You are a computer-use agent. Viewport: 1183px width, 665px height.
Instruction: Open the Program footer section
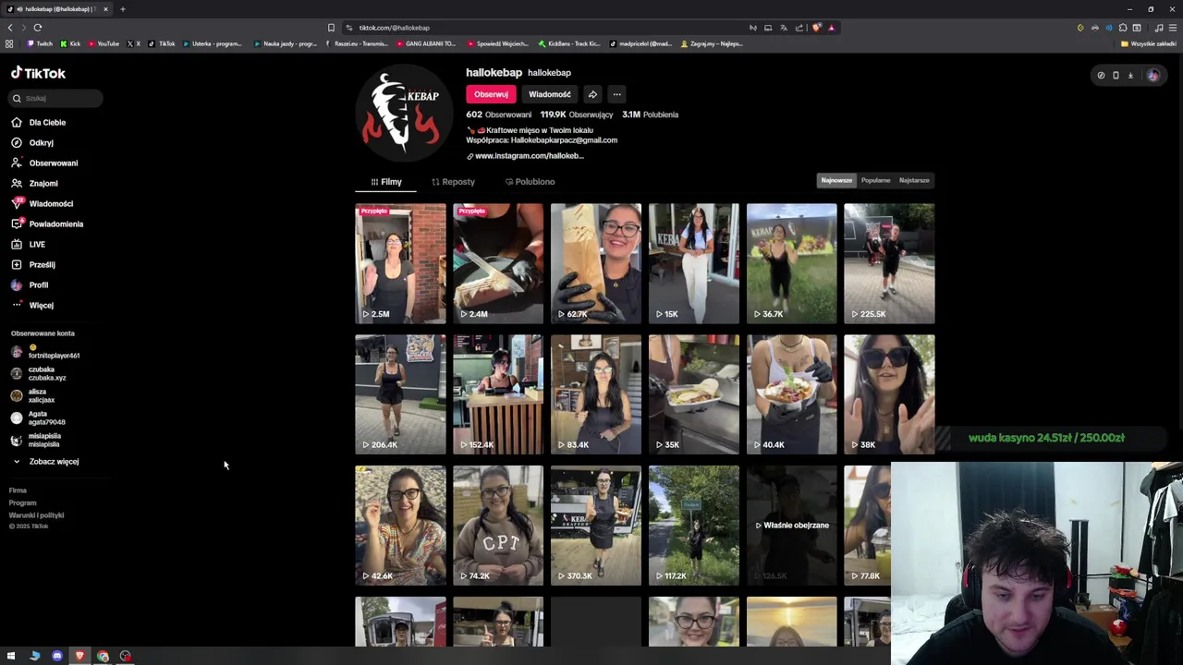point(22,502)
